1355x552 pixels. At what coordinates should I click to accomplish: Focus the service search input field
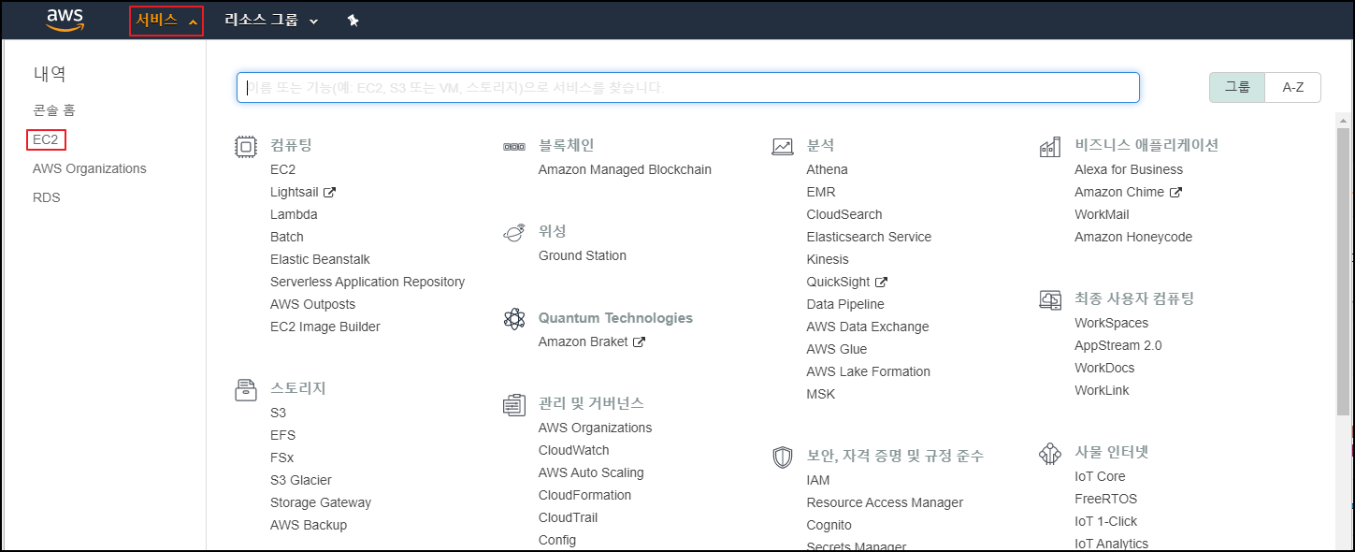tap(688, 87)
